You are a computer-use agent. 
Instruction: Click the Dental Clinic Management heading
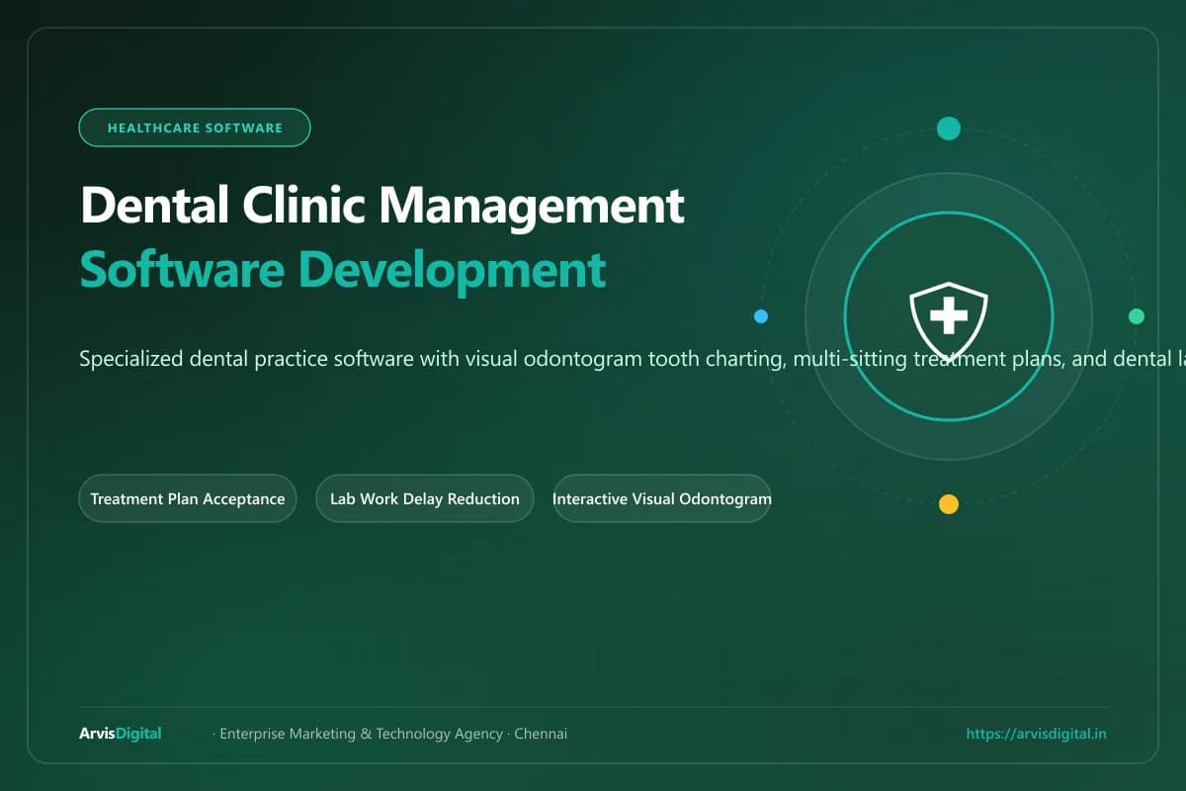click(x=382, y=207)
